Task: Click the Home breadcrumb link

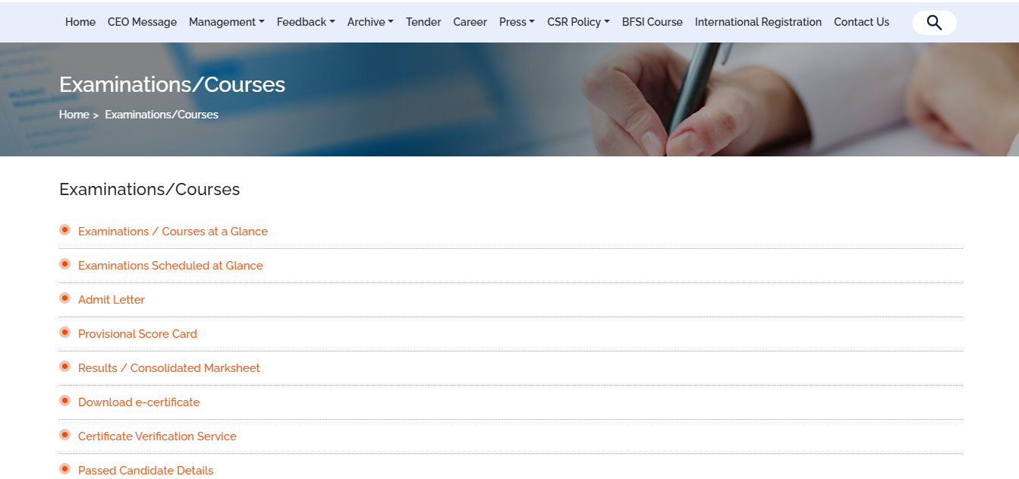Action: [74, 115]
